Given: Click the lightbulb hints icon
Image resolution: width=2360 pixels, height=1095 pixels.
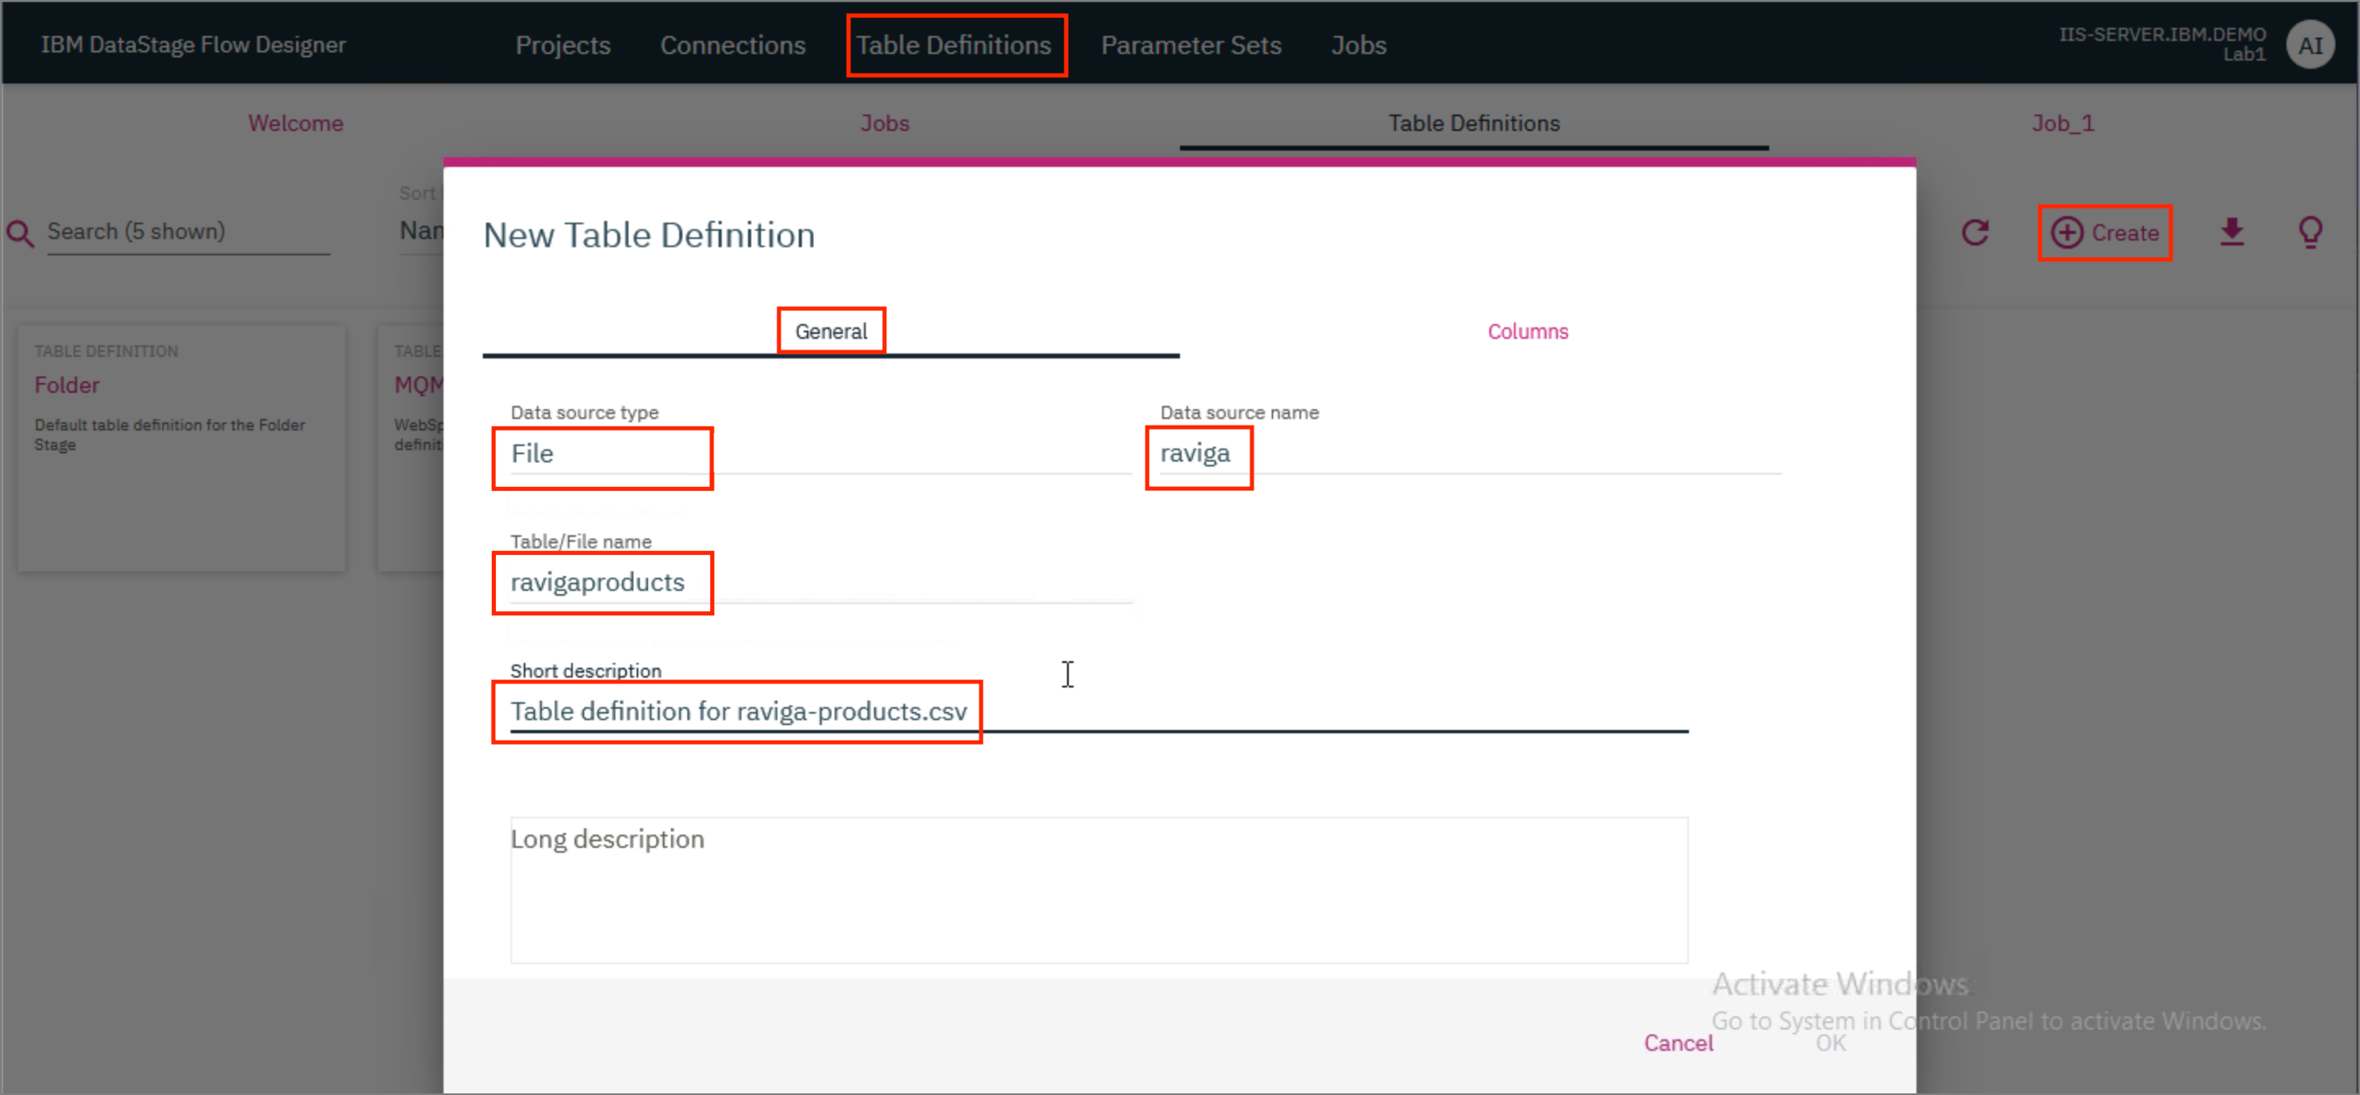Looking at the screenshot, I should pos(2309,232).
